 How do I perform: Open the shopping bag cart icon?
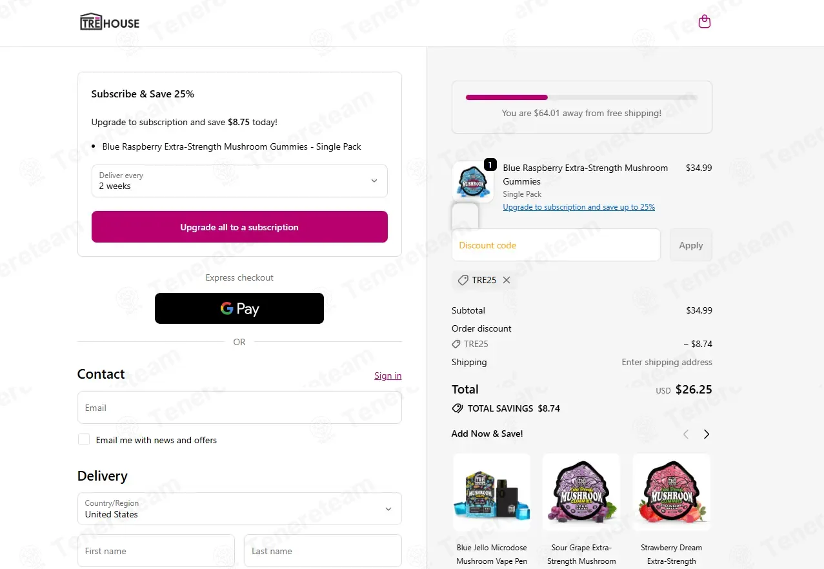tap(705, 22)
